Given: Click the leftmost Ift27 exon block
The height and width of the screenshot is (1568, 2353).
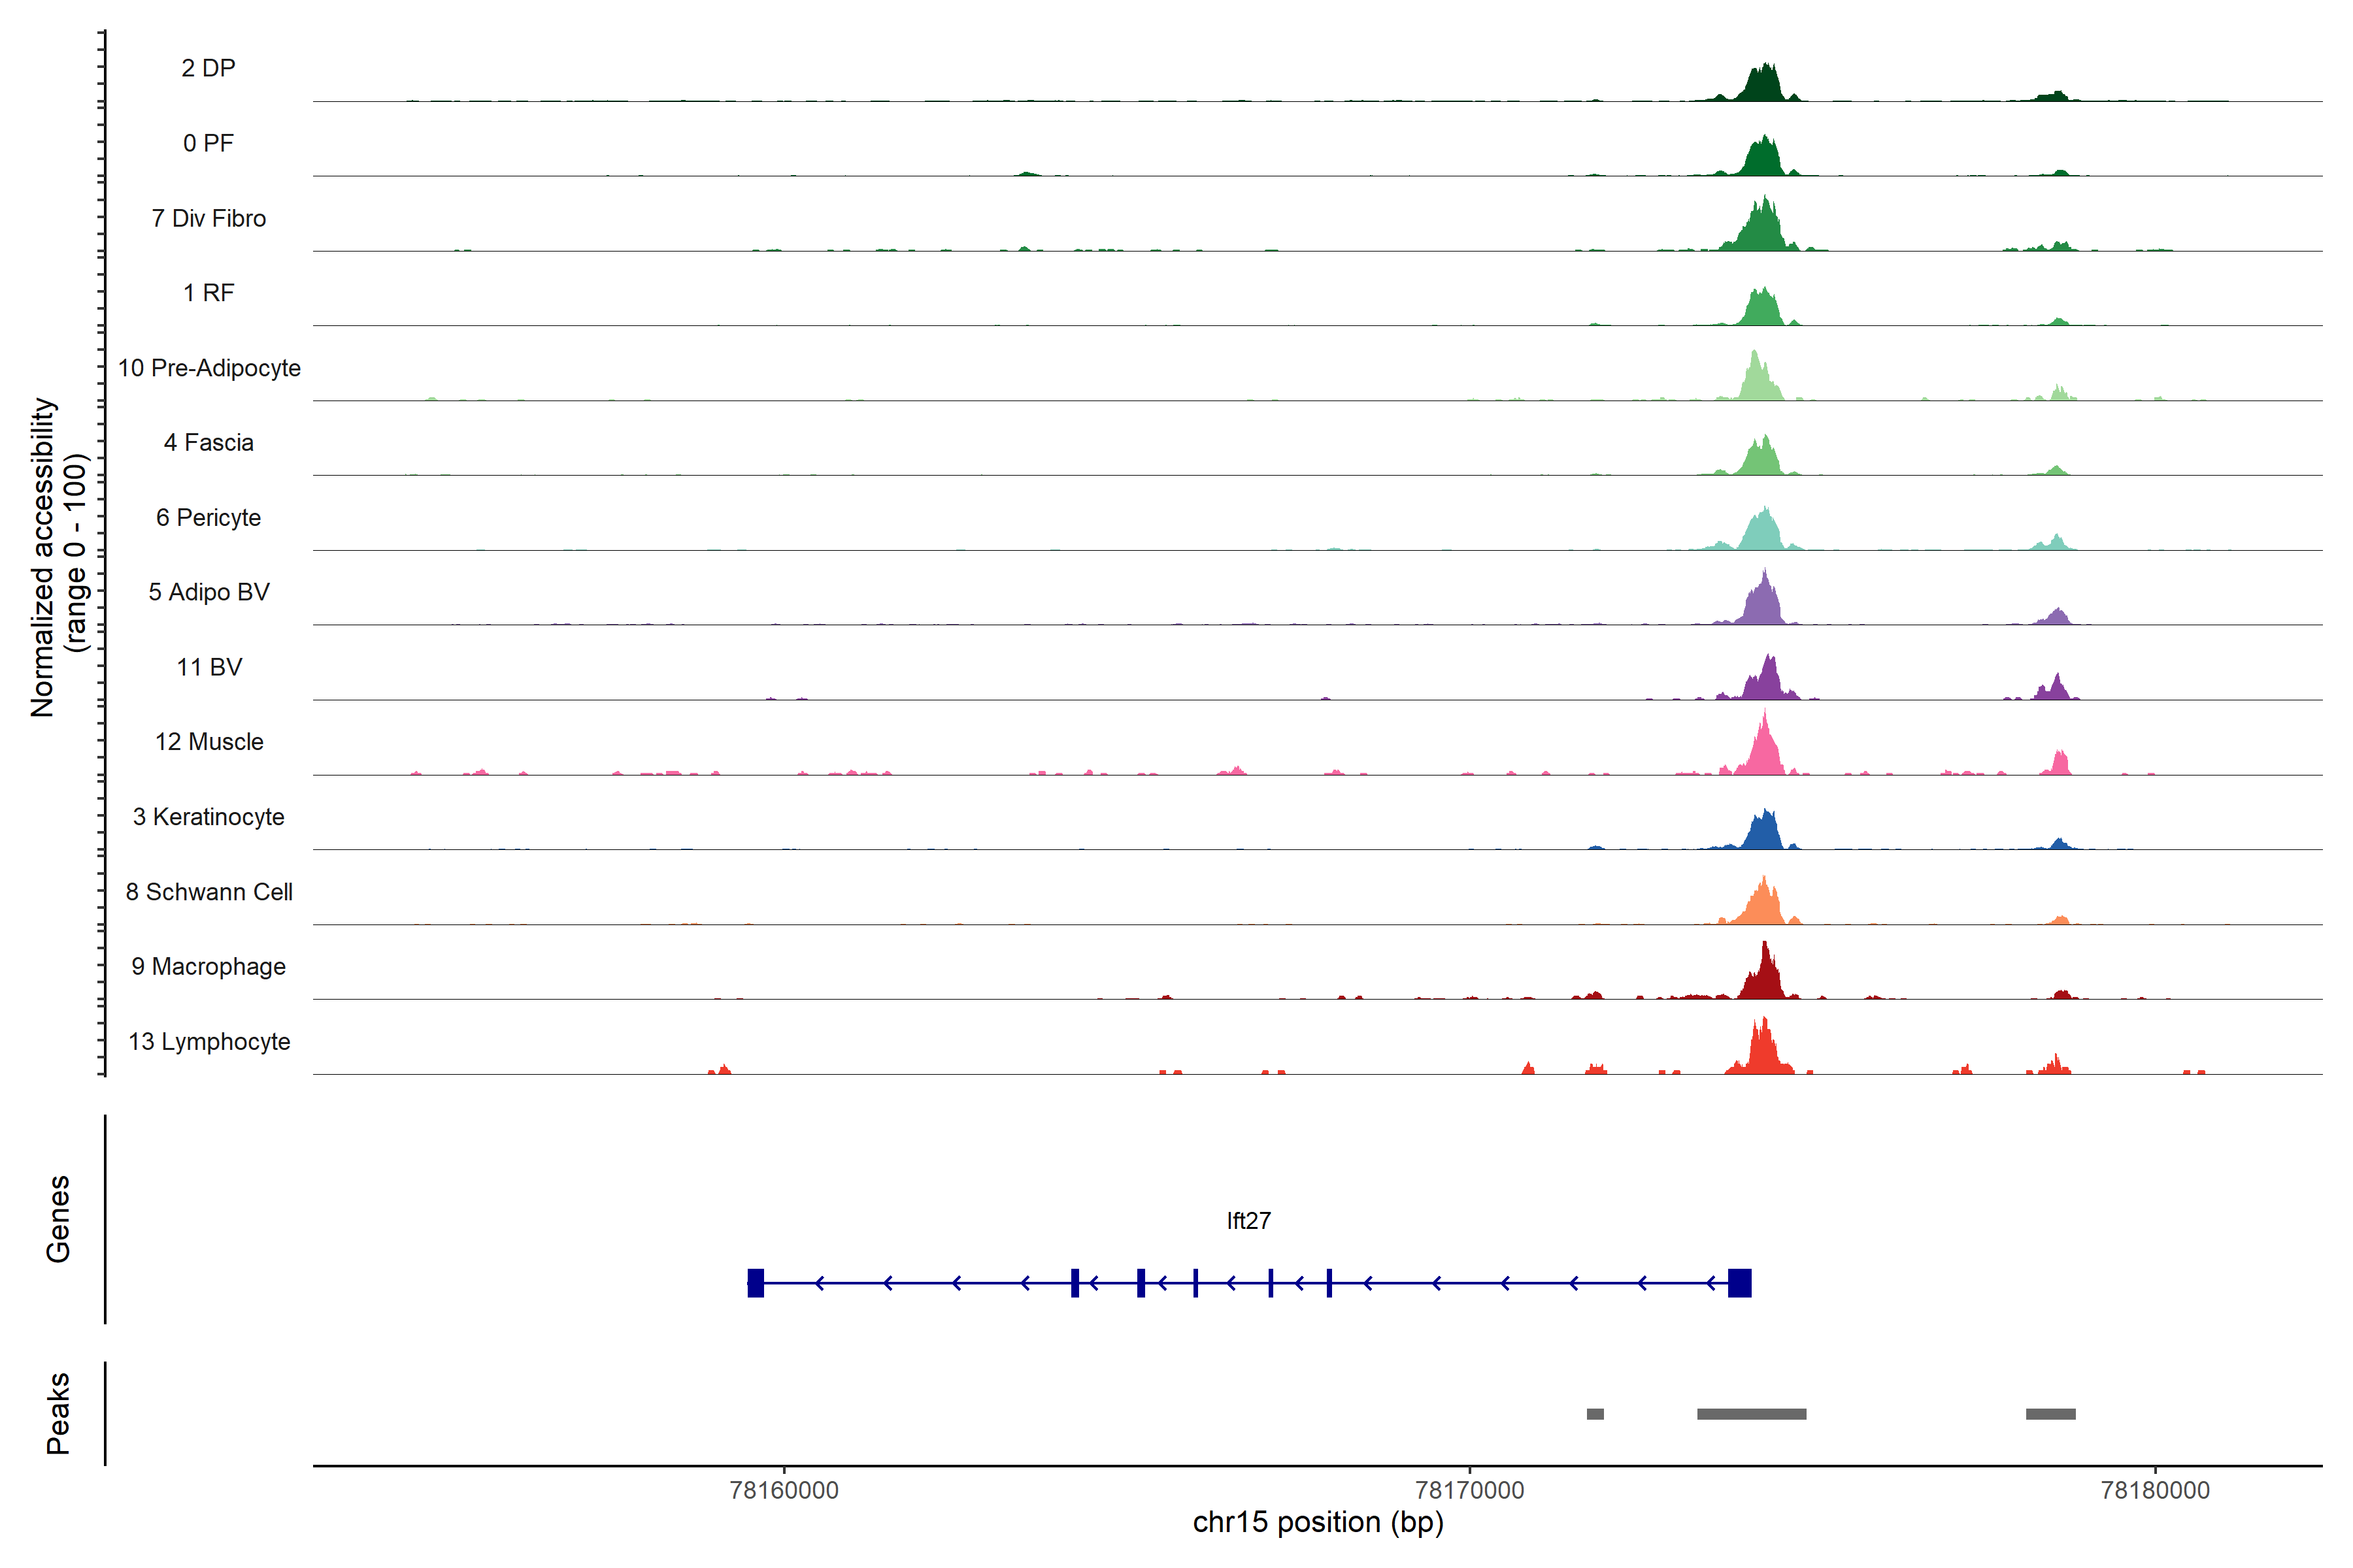Looking at the screenshot, I should tap(756, 1283).
